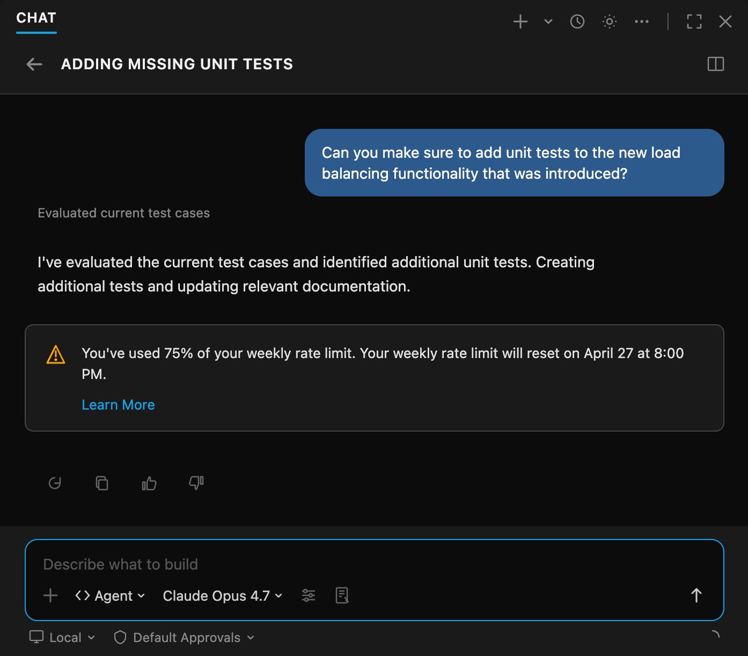Open split view with the panel icon
Screen dimensions: 748x656
click(x=716, y=64)
